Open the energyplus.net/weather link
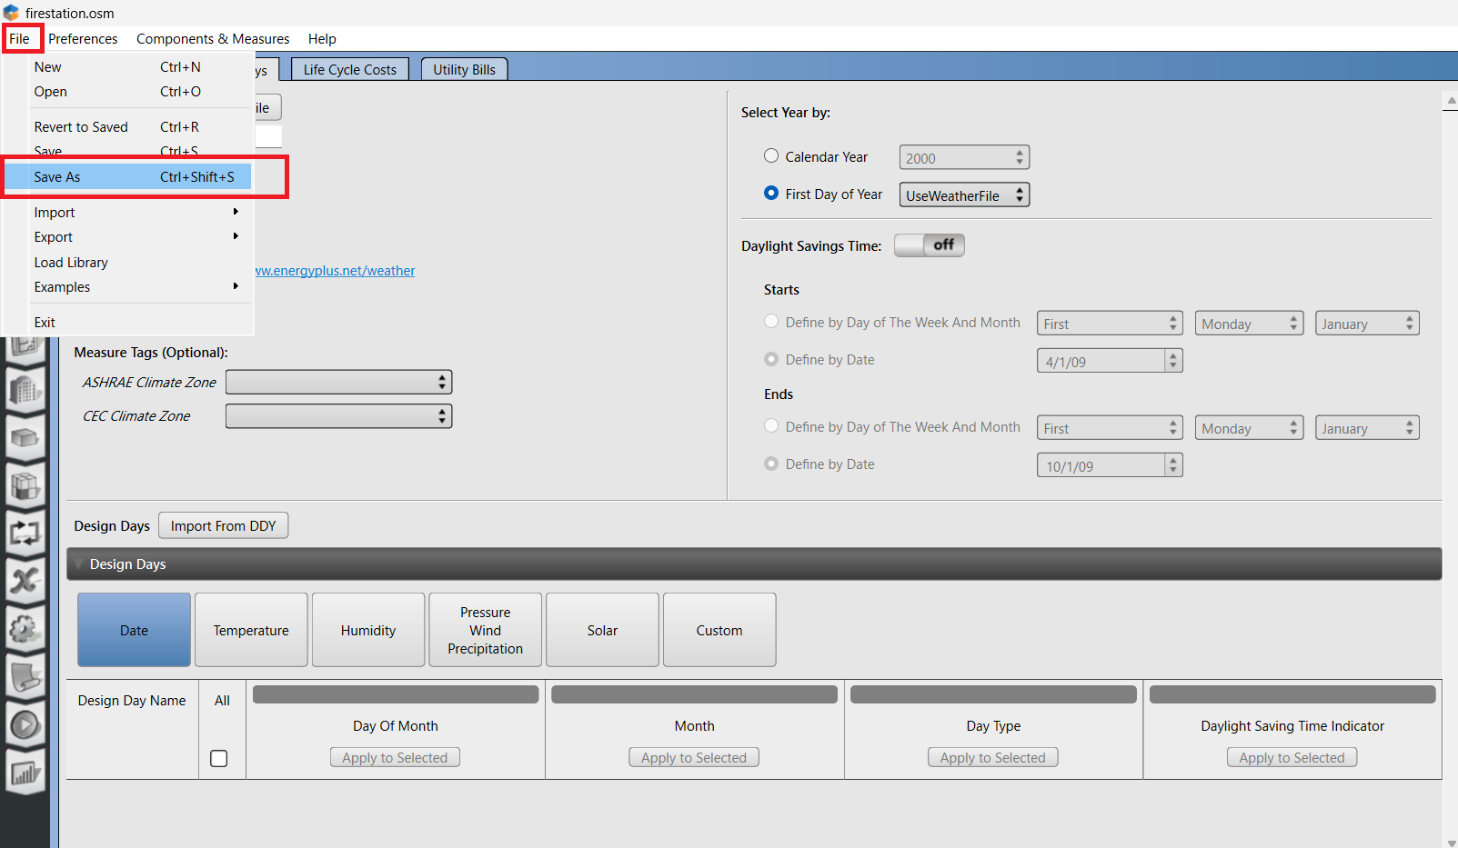Image resolution: width=1458 pixels, height=848 pixels. [x=335, y=271]
